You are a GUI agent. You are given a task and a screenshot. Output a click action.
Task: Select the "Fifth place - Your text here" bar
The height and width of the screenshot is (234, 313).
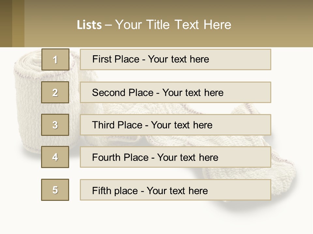(x=175, y=190)
